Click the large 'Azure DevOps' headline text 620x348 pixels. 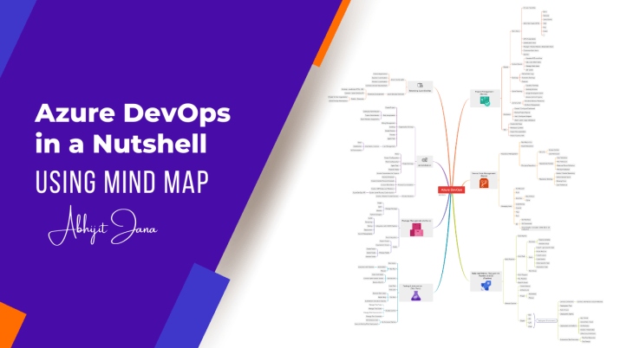(133, 113)
